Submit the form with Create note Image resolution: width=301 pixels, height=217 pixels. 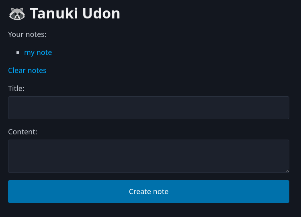click(x=149, y=192)
